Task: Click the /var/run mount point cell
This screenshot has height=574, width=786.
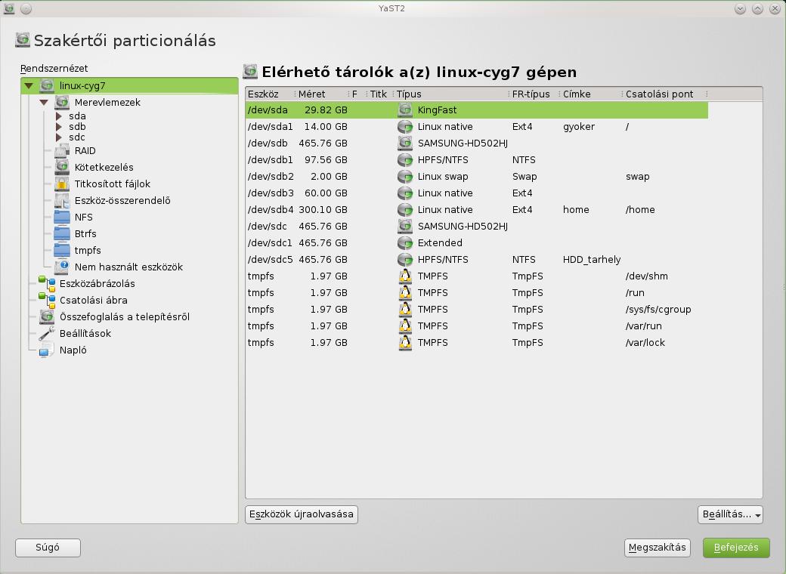Action: coord(644,326)
